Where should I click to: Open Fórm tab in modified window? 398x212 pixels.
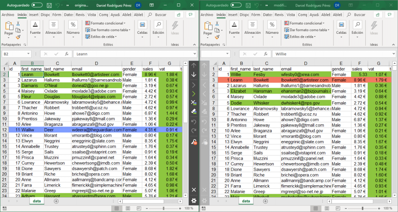point(256,15)
